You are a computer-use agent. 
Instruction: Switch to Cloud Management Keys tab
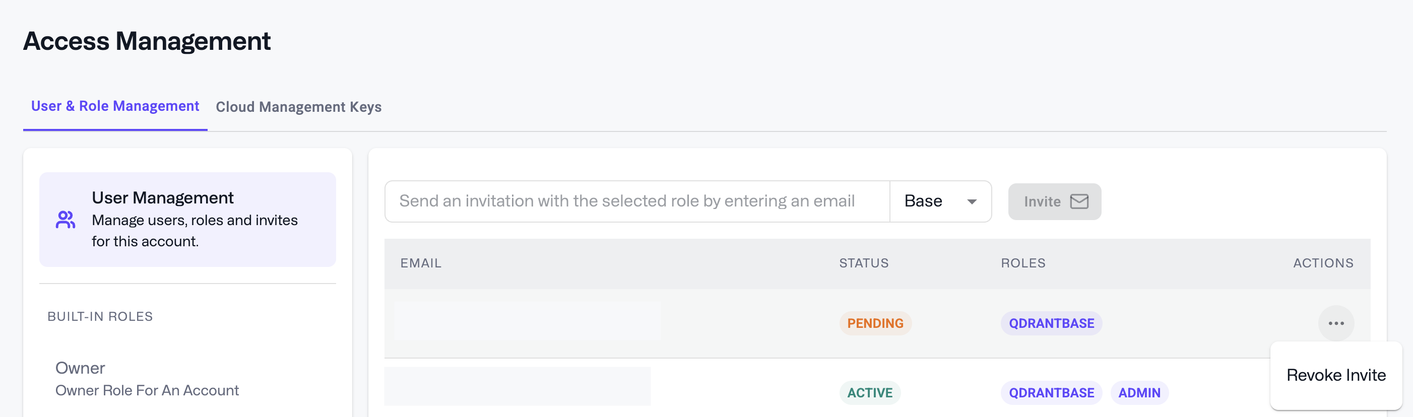[x=298, y=107]
